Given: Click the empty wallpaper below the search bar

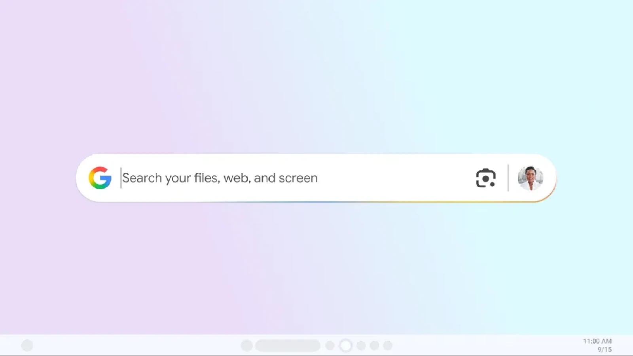Looking at the screenshot, I should [316, 269].
